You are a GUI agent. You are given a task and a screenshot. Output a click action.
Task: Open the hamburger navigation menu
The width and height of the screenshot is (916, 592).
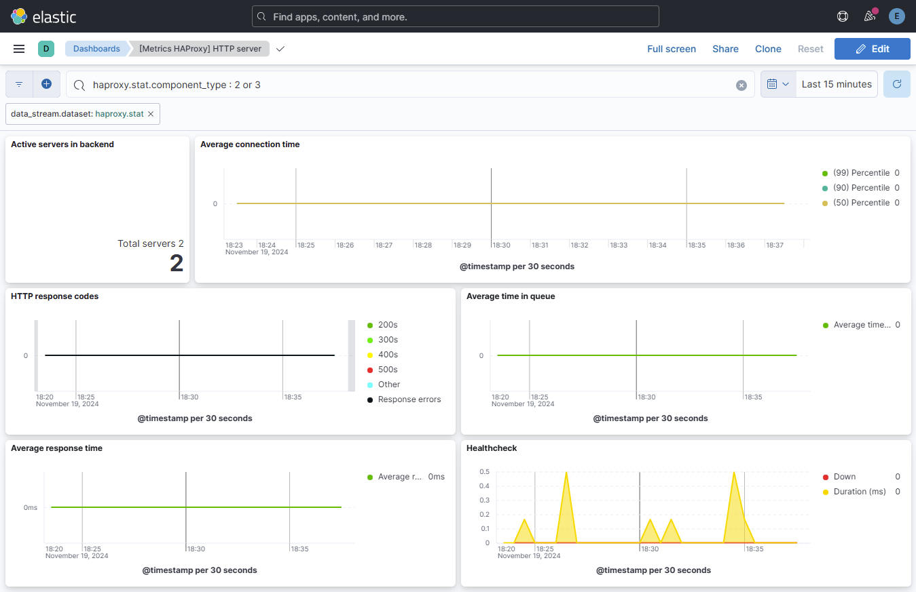coord(19,49)
